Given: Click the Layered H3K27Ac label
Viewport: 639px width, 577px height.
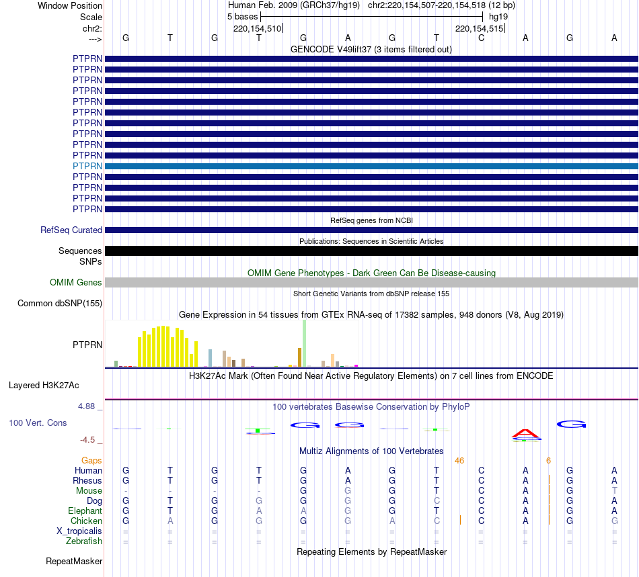Looking at the screenshot, I should click(x=44, y=386).
